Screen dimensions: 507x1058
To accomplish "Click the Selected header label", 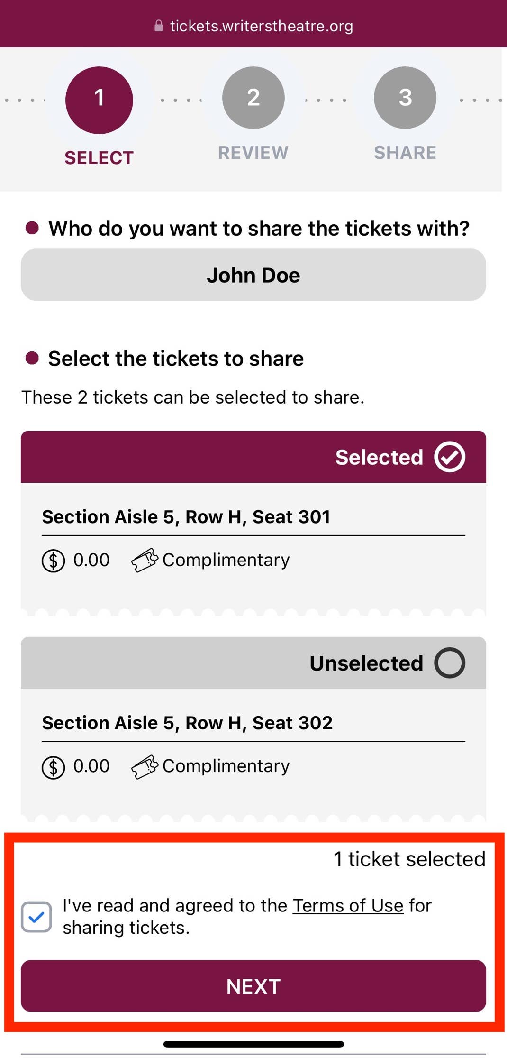I will tap(379, 457).
